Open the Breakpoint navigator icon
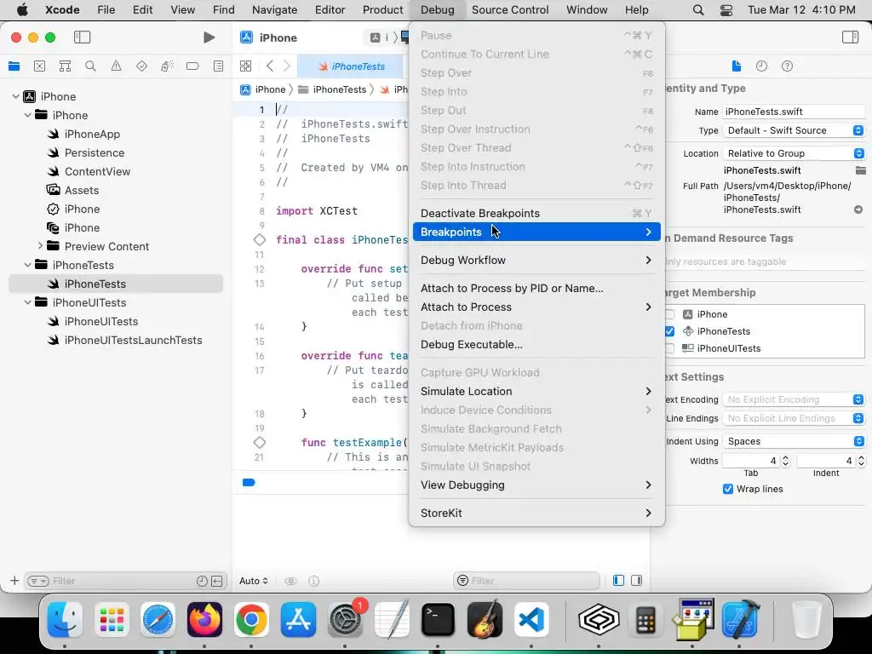This screenshot has height=654, width=872. pos(192,66)
